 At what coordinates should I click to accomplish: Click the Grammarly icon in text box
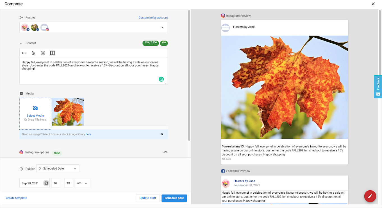pyautogui.click(x=161, y=79)
